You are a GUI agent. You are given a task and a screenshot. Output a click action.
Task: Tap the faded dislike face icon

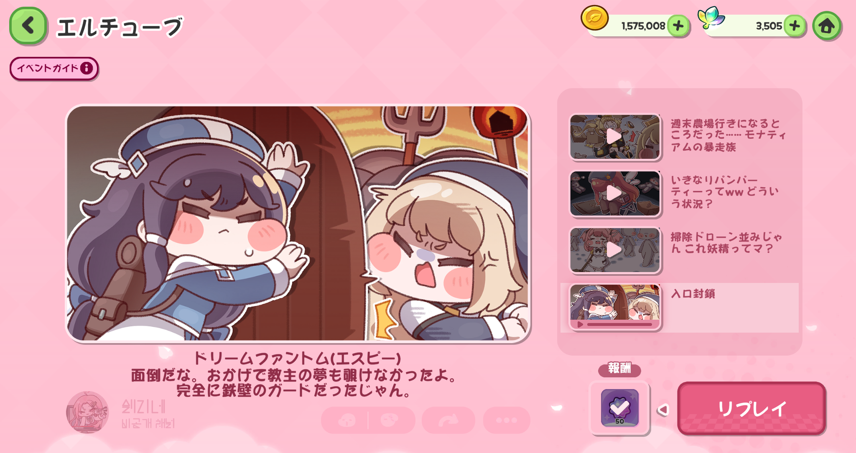pyautogui.click(x=389, y=420)
